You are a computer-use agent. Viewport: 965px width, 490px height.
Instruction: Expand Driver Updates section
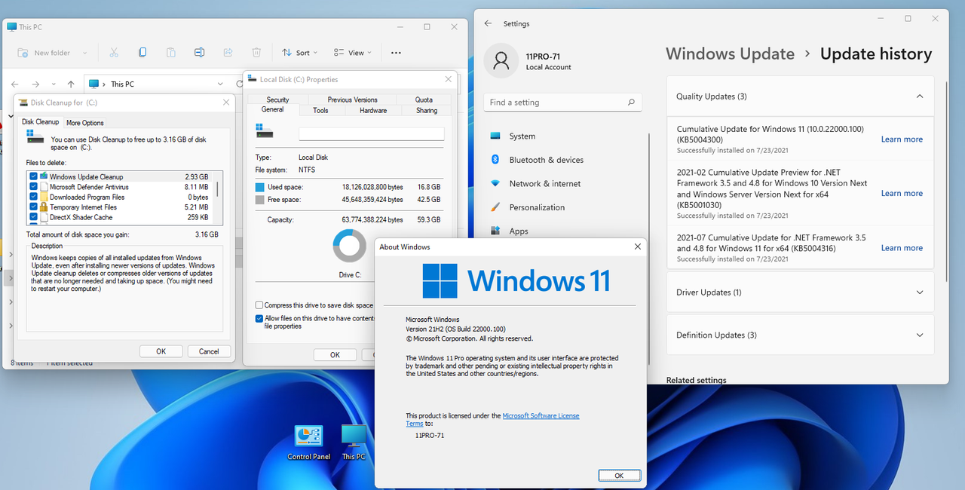pyautogui.click(x=919, y=292)
